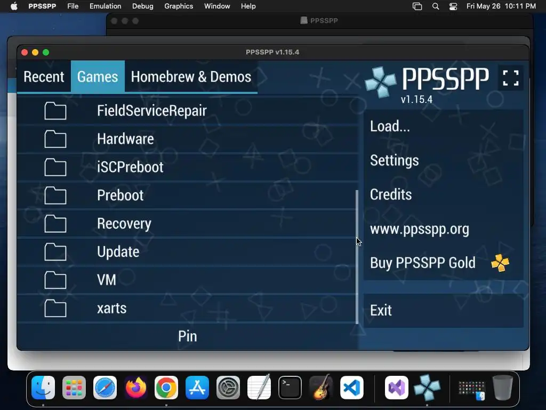Open the Recovery folder entry
This screenshot has height=410, width=546.
187,224
